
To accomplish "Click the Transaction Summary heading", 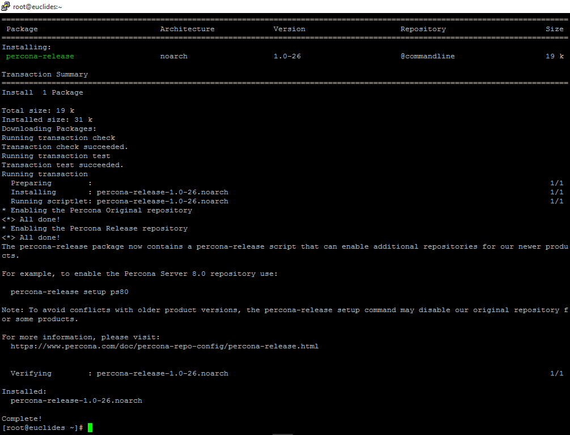I will pos(45,74).
